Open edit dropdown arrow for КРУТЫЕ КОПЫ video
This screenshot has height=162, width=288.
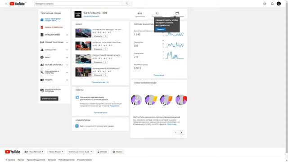(106, 36)
